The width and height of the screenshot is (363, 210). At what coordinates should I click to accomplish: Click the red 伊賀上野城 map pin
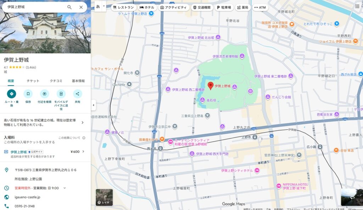point(210,86)
